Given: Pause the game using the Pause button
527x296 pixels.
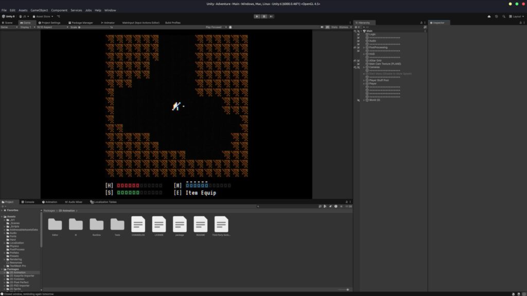Looking at the screenshot, I should (x=264, y=16).
